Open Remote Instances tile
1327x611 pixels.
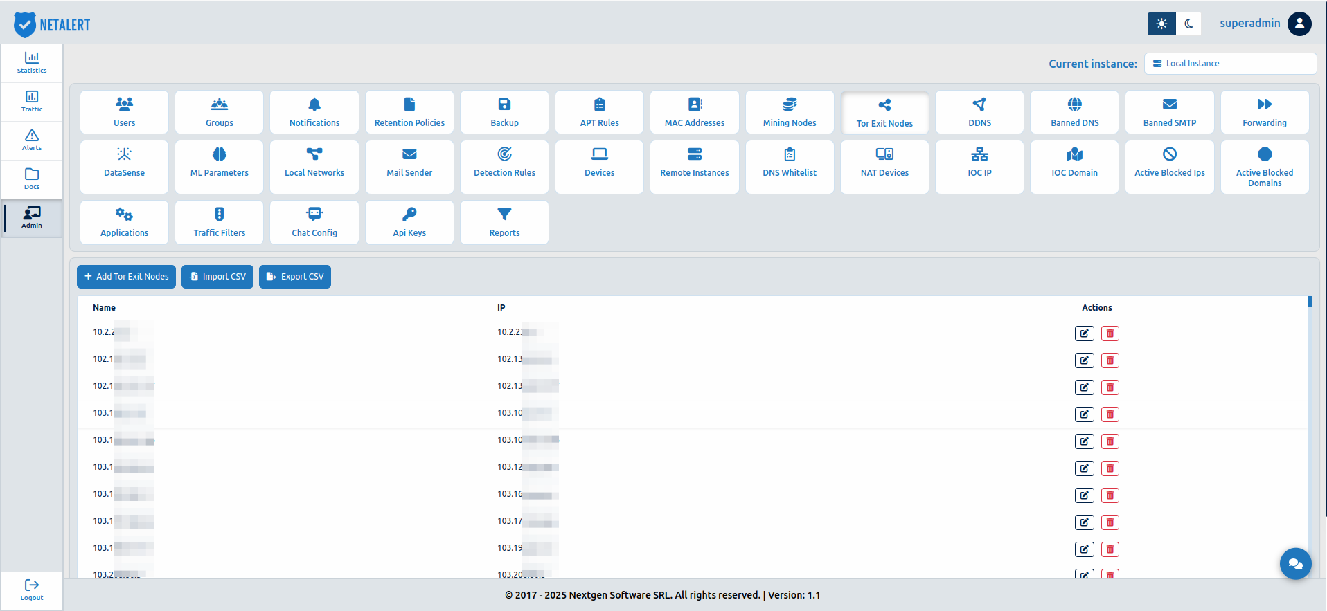click(695, 167)
